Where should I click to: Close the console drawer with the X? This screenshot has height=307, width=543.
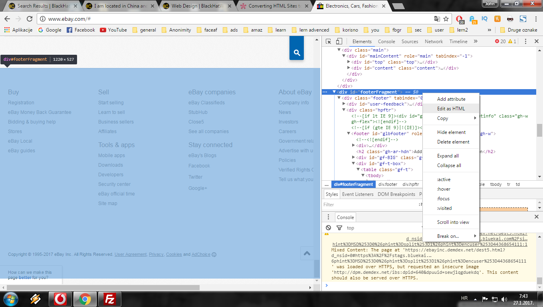point(537,217)
